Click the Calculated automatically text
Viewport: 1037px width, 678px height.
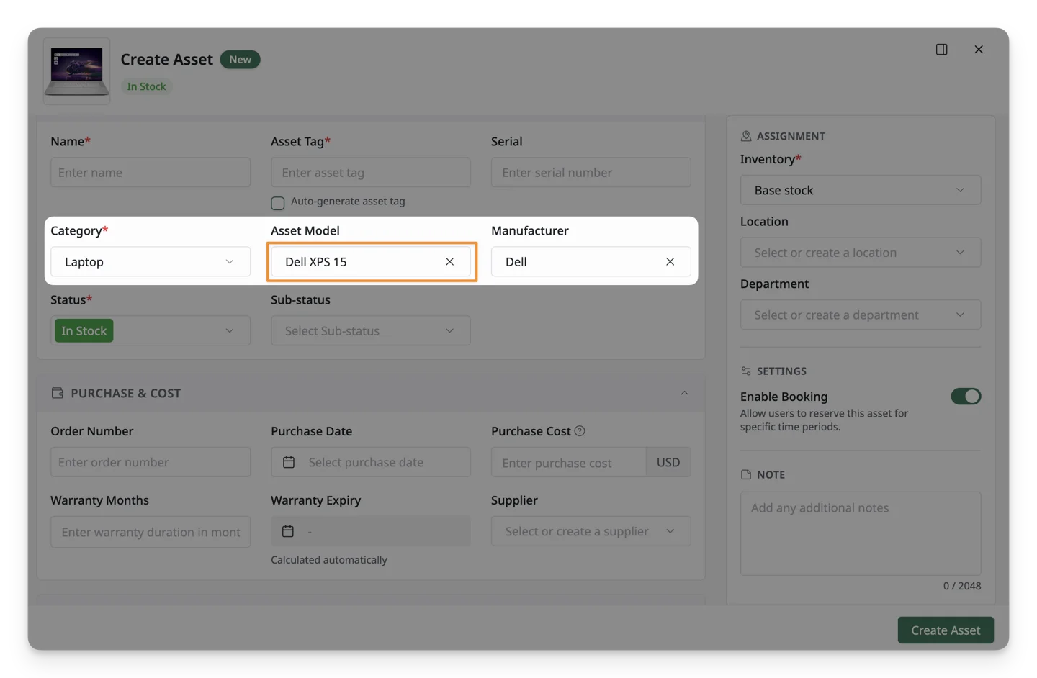pyautogui.click(x=329, y=559)
